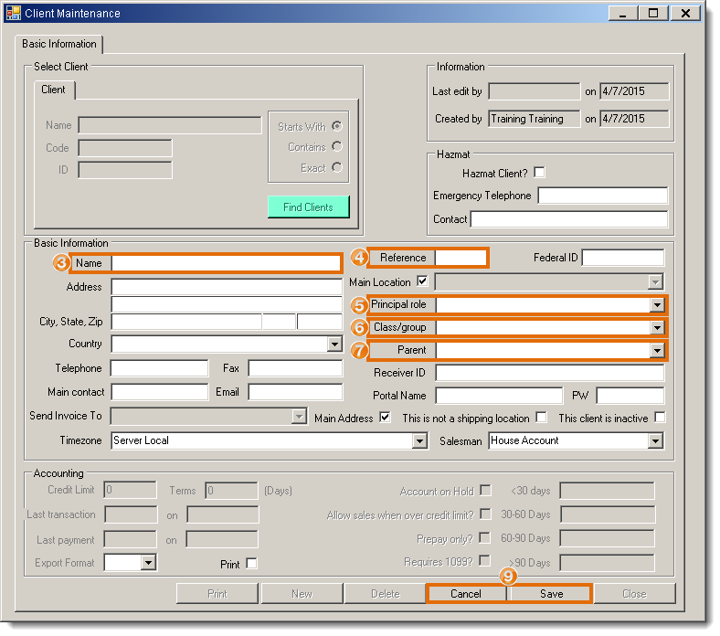Click the Fax input field
This screenshot has width=720, height=636.
point(295,368)
